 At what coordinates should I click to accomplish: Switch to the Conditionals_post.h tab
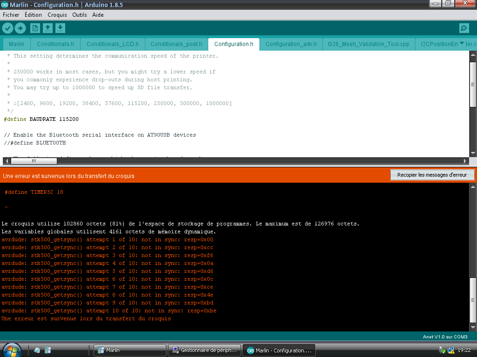pyautogui.click(x=176, y=44)
